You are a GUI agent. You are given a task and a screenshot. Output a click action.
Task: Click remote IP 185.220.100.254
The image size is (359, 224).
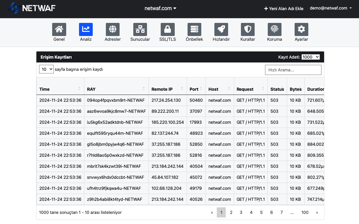[x=168, y=122]
